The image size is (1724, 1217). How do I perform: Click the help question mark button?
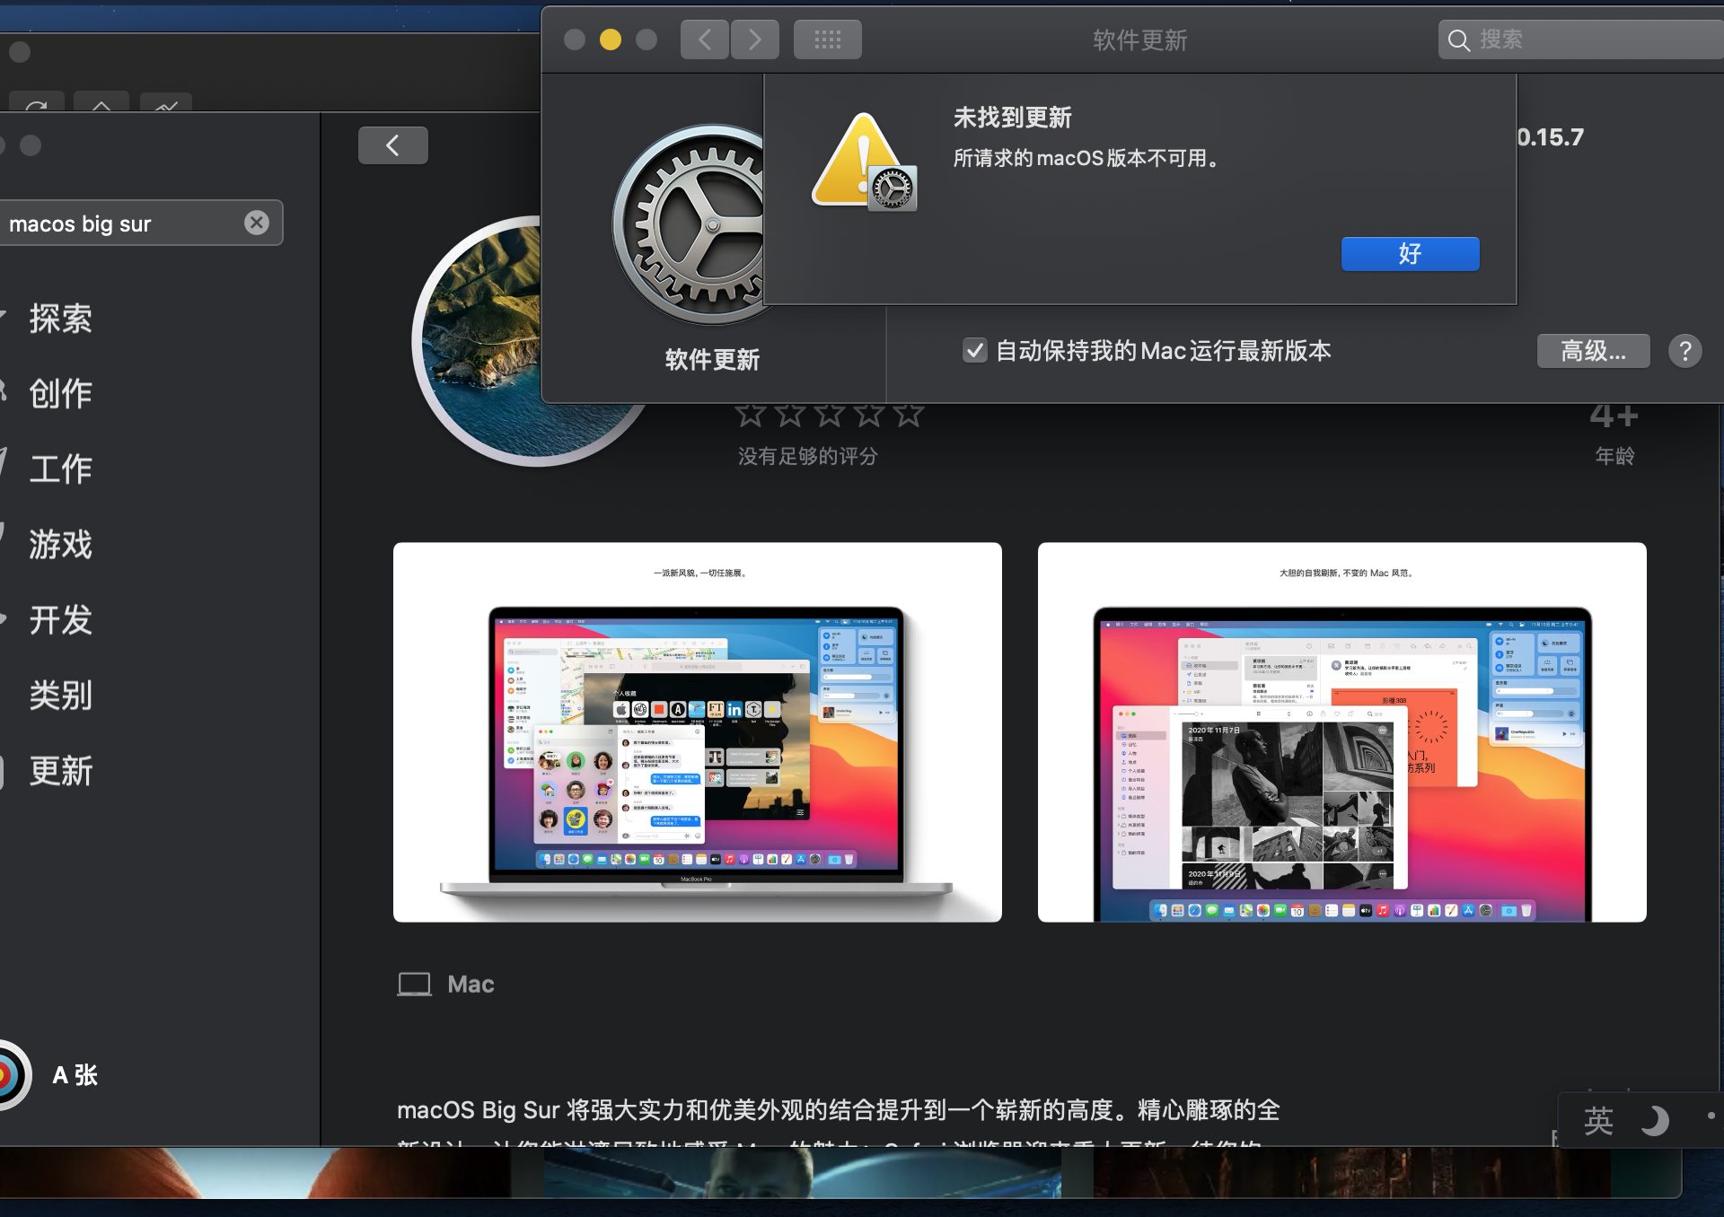[1684, 351]
